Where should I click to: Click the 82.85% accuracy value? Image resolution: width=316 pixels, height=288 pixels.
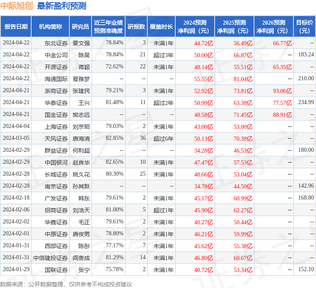(114, 138)
